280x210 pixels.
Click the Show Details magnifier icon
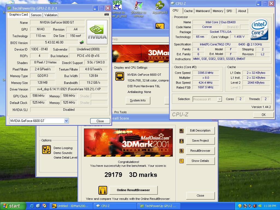tap(182, 161)
